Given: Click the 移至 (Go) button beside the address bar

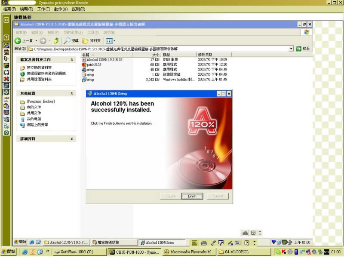Looking at the screenshot, I should [303, 49].
